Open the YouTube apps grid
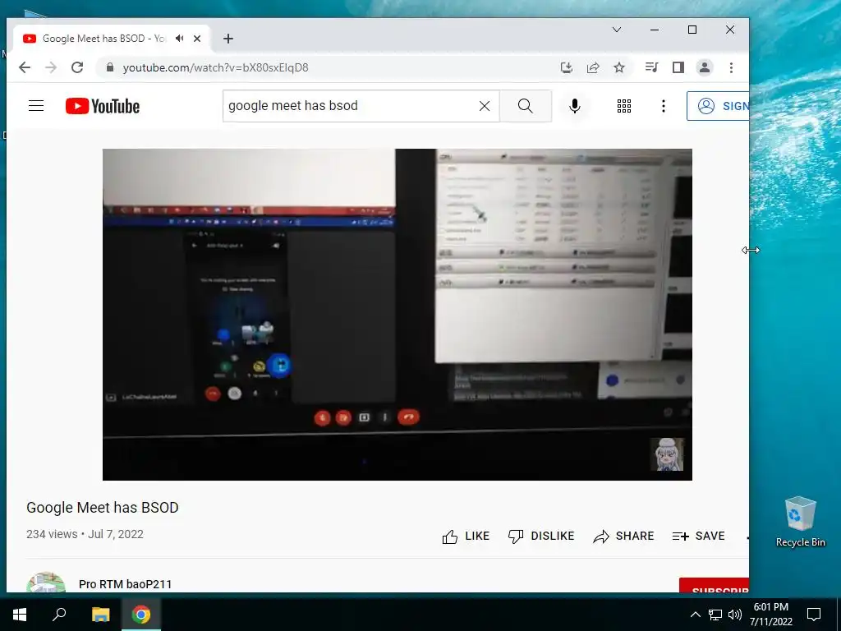Image resolution: width=841 pixels, height=631 pixels. 624,106
